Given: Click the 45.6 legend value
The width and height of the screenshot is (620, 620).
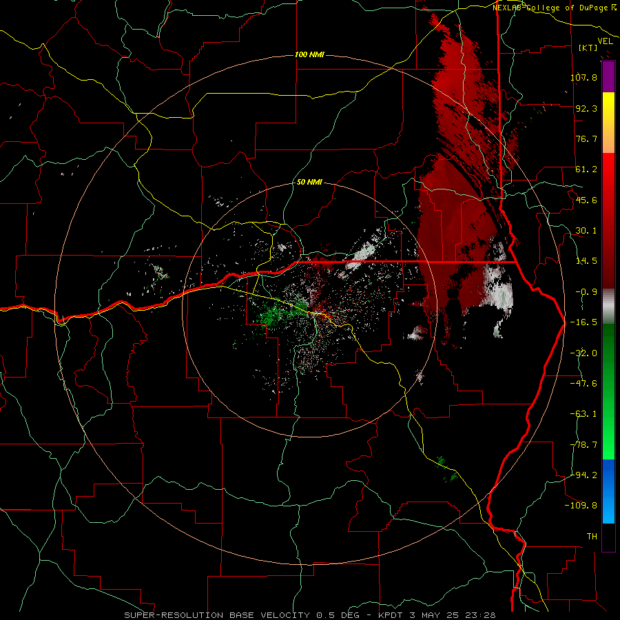Looking at the screenshot, I should 586,200.
